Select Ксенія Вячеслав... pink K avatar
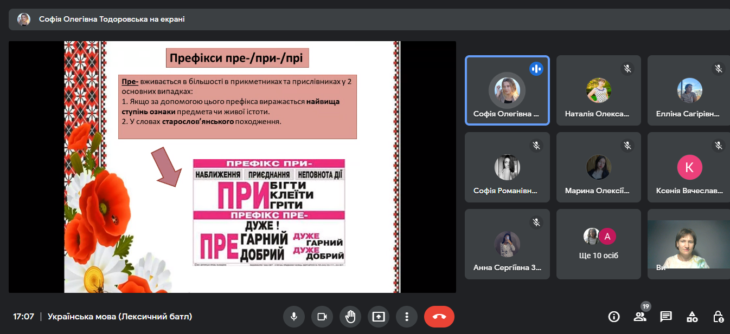The width and height of the screenshot is (730, 334). (x=689, y=167)
